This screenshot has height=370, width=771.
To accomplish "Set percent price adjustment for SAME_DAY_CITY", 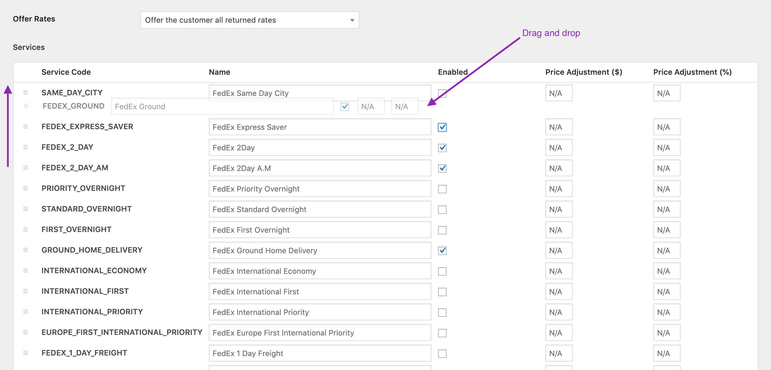I will (x=667, y=93).
